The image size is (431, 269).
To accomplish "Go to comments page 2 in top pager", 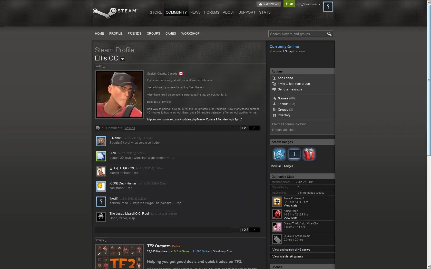I will 245,128.
